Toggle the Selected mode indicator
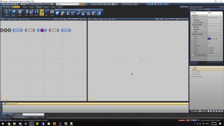224x126 pixels. click(x=182, y=120)
